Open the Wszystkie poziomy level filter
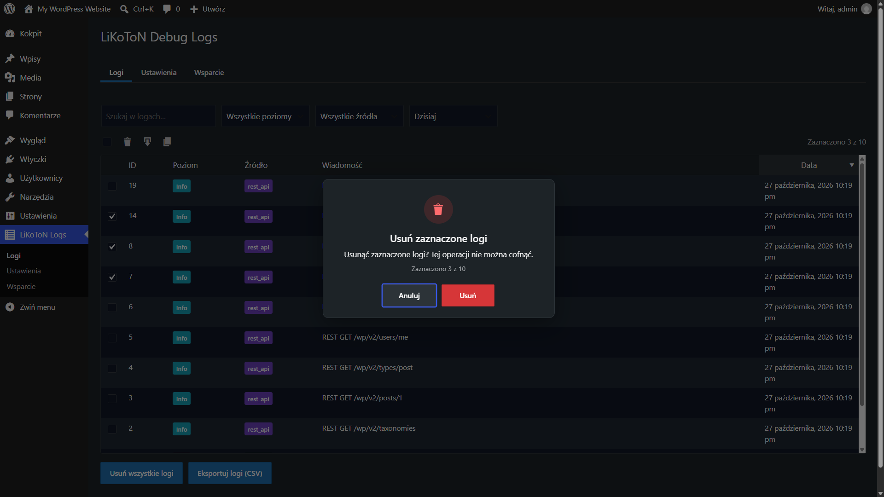This screenshot has height=497, width=884. pyautogui.click(x=266, y=116)
